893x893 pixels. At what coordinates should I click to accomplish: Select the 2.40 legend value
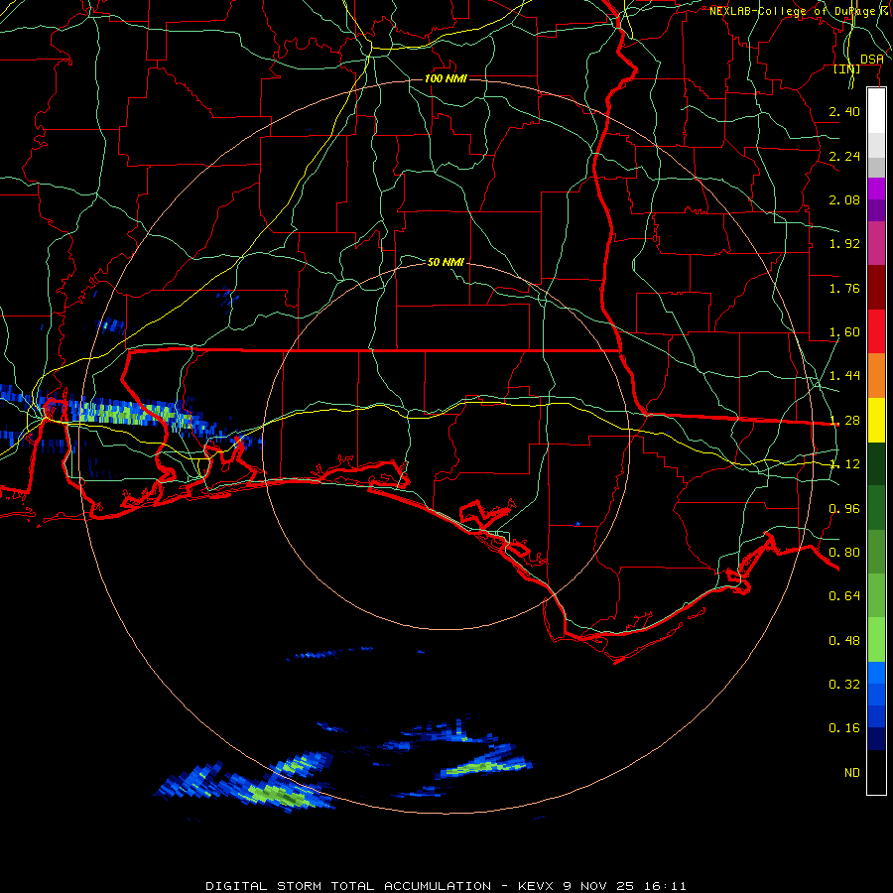pos(844,111)
